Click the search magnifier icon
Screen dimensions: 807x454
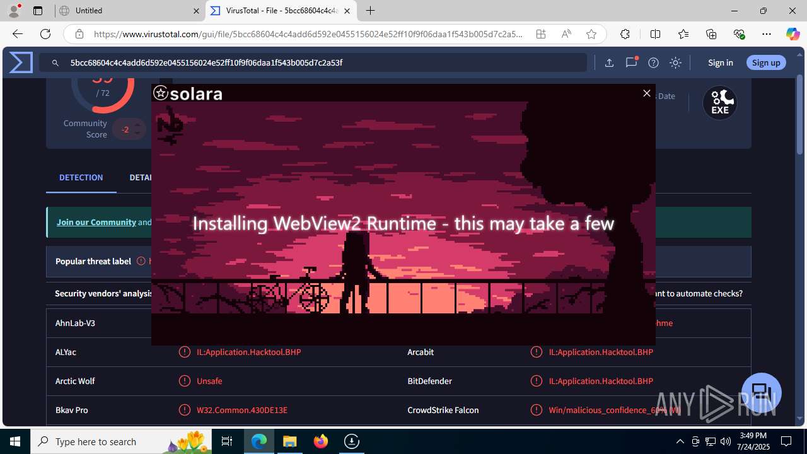pyautogui.click(x=55, y=63)
